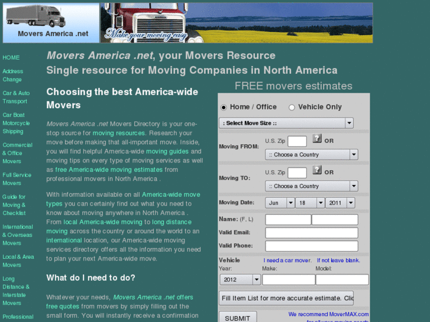The width and height of the screenshot is (430, 322).
Task: Open Car Boat Motorcycle Shipping sidebar link
Action: tap(16, 123)
